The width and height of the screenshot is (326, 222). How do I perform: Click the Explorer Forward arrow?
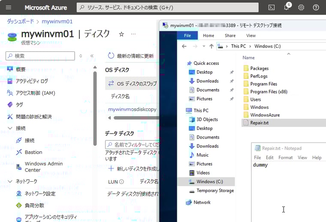(195, 46)
